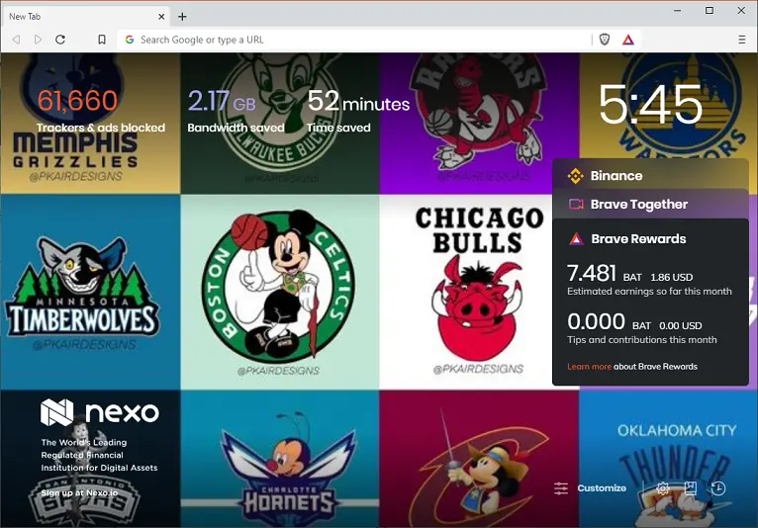Click the Customize sliders icon
The width and height of the screenshot is (758, 528).
[561, 488]
